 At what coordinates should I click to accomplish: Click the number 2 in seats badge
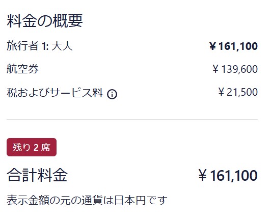click(36, 147)
